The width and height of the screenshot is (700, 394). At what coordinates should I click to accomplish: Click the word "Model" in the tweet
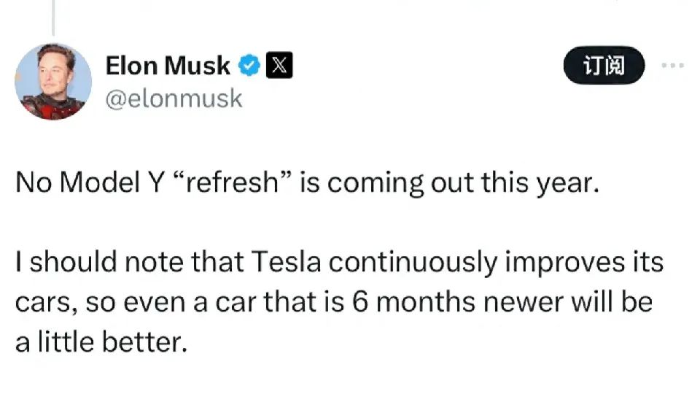(x=100, y=182)
